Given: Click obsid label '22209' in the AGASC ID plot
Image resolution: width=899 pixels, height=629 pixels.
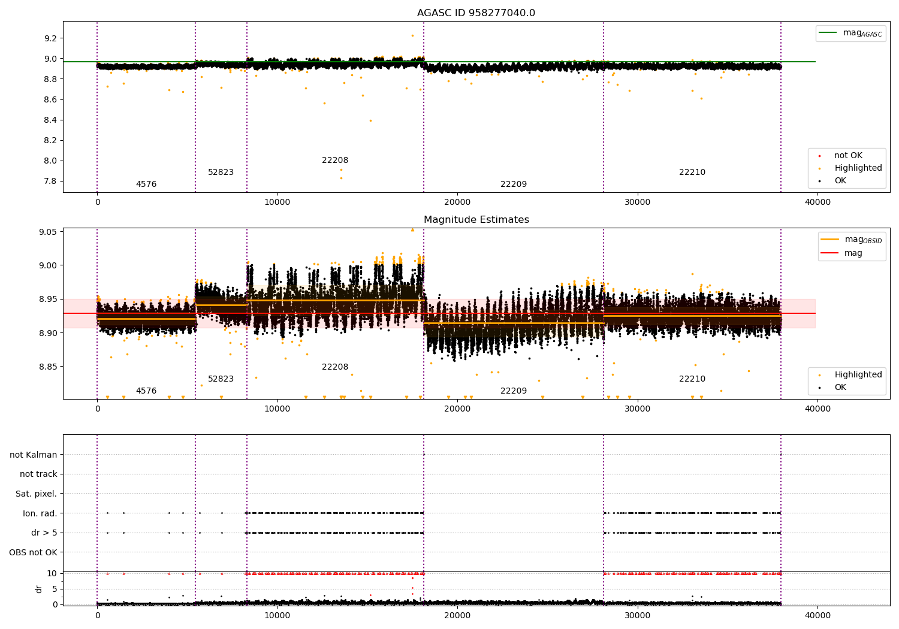Looking at the screenshot, I should [x=514, y=185].
